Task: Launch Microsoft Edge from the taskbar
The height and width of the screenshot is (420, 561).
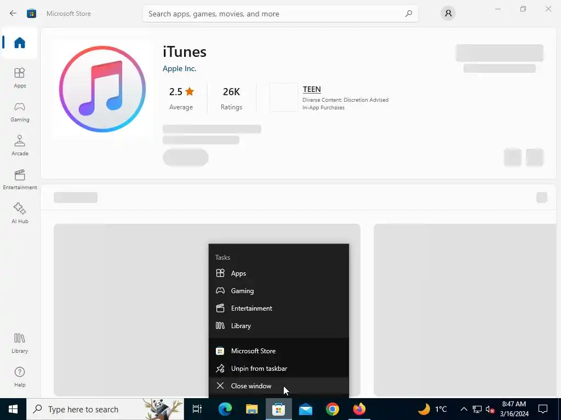Action: click(225, 409)
